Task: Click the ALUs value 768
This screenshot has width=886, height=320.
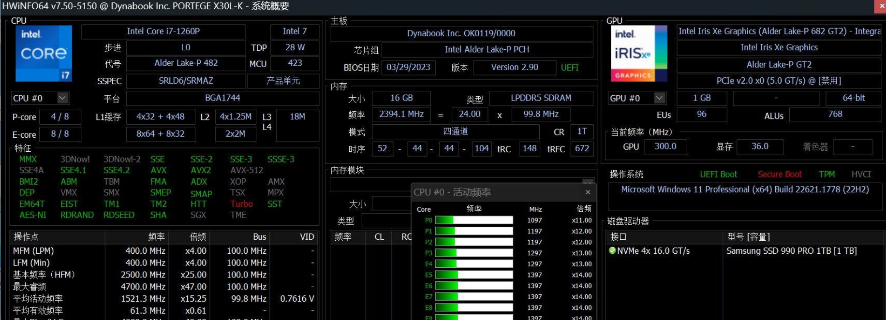Action: click(x=835, y=114)
